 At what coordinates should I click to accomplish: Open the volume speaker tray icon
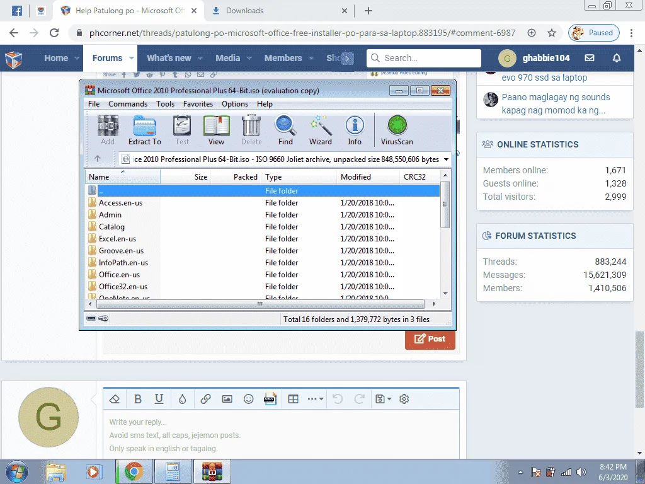pos(581,472)
